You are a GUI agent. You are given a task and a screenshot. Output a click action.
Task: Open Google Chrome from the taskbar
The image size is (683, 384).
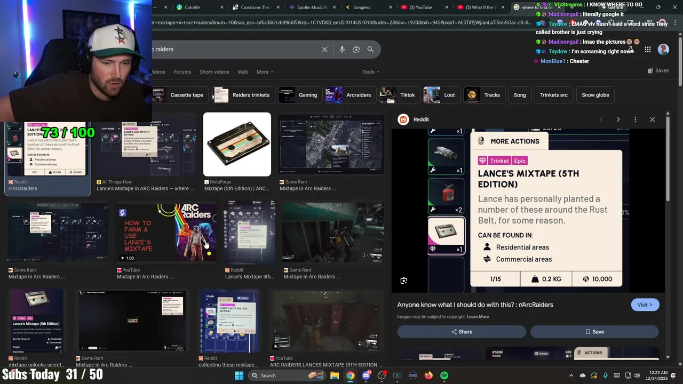(350, 375)
